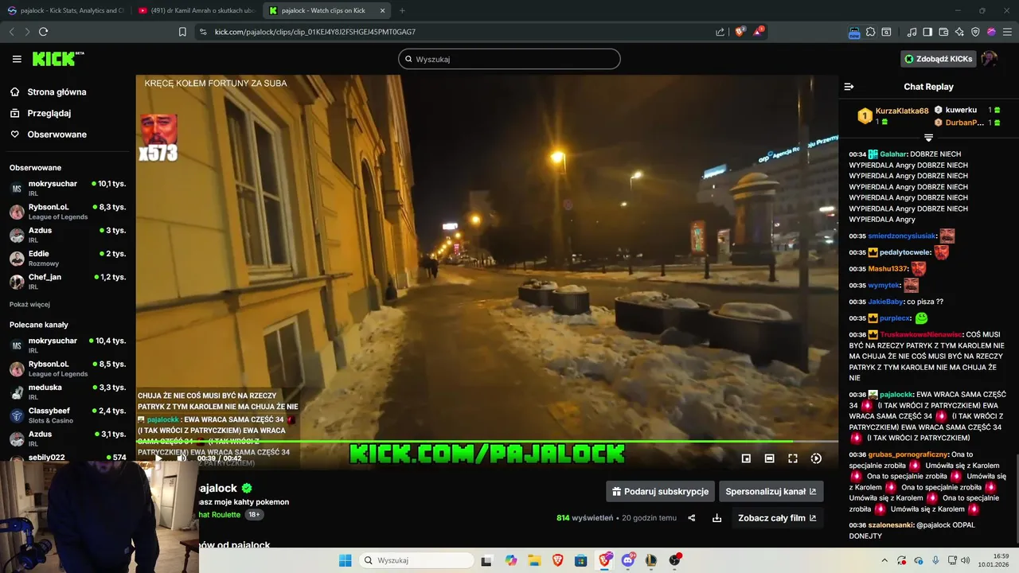Image resolution: width=1019 pixels, height=573 pixels.
Task: Open Discord from taskbar
Action: [x=628, y=560]
